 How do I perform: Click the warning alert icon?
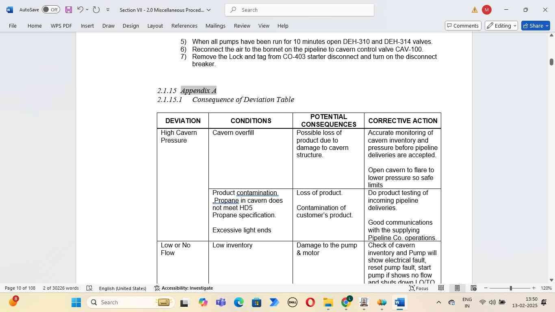pos(475,10)
